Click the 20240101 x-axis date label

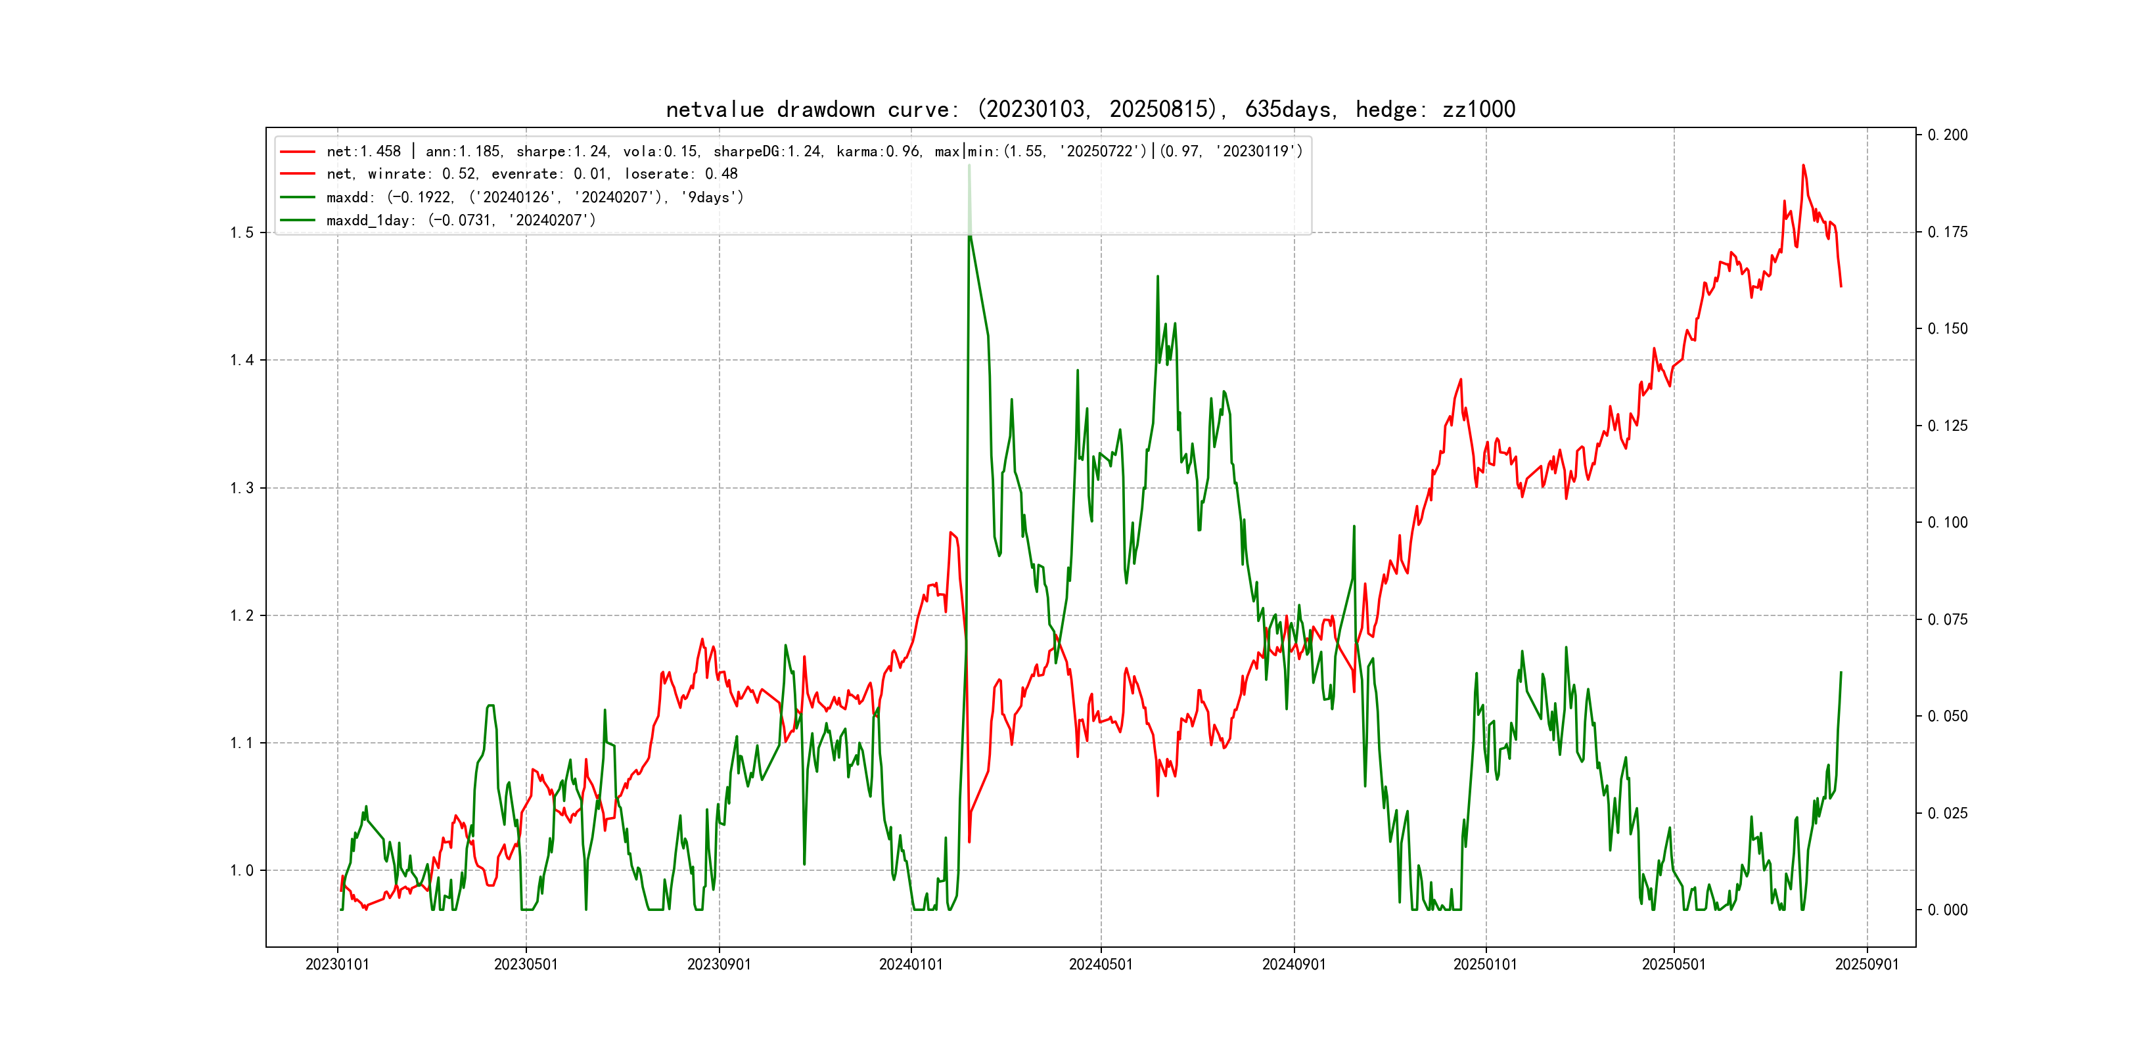tap(911, 964)
